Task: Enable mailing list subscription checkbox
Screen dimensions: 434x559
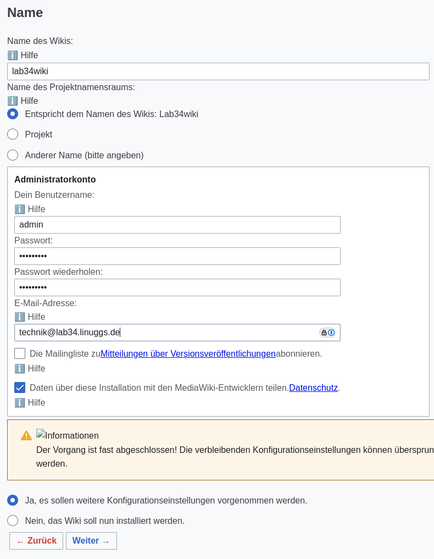Action: tap(20, 353)
